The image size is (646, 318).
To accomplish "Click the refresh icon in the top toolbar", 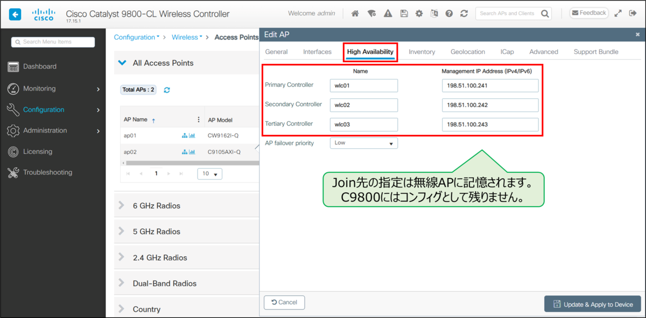I will coord(464,13).
